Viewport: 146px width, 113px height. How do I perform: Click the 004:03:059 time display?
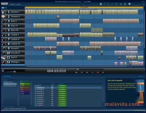[x=57, y=71]
